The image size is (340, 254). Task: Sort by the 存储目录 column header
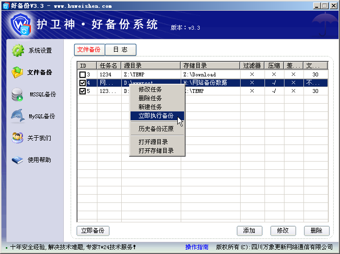pyautogui.click(x=210, y=65)
